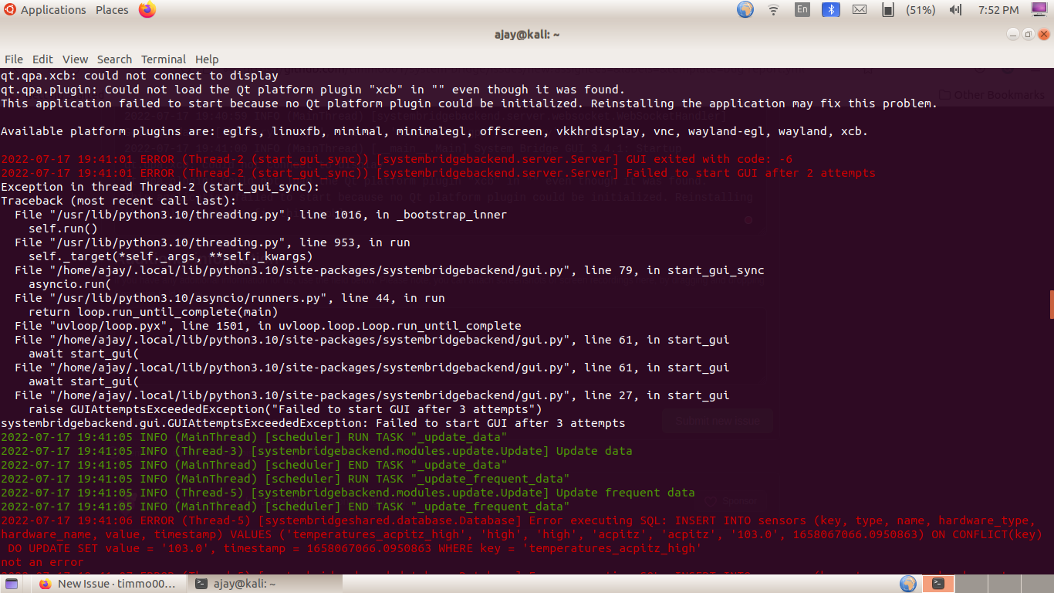Screen dimensions: 1054x593
Task: Open the terminal launcher icon in the taskbar
Action: click(x=939, y=584)
